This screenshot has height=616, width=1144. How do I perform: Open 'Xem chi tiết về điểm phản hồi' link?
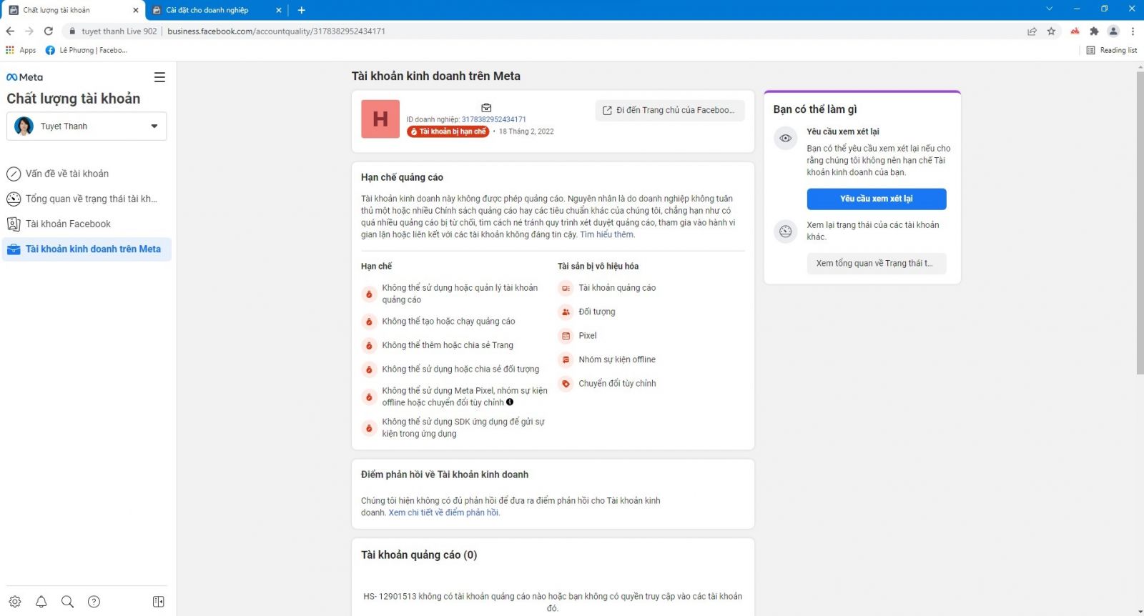tap(444, 512)
